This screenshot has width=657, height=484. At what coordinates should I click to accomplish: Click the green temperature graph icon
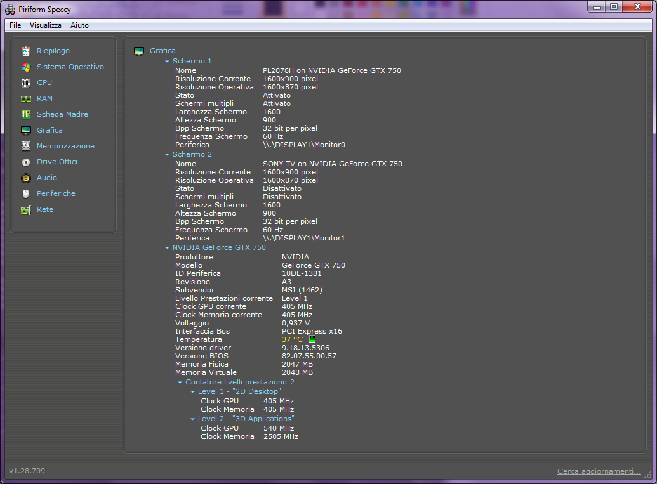[x=312, y=339]
